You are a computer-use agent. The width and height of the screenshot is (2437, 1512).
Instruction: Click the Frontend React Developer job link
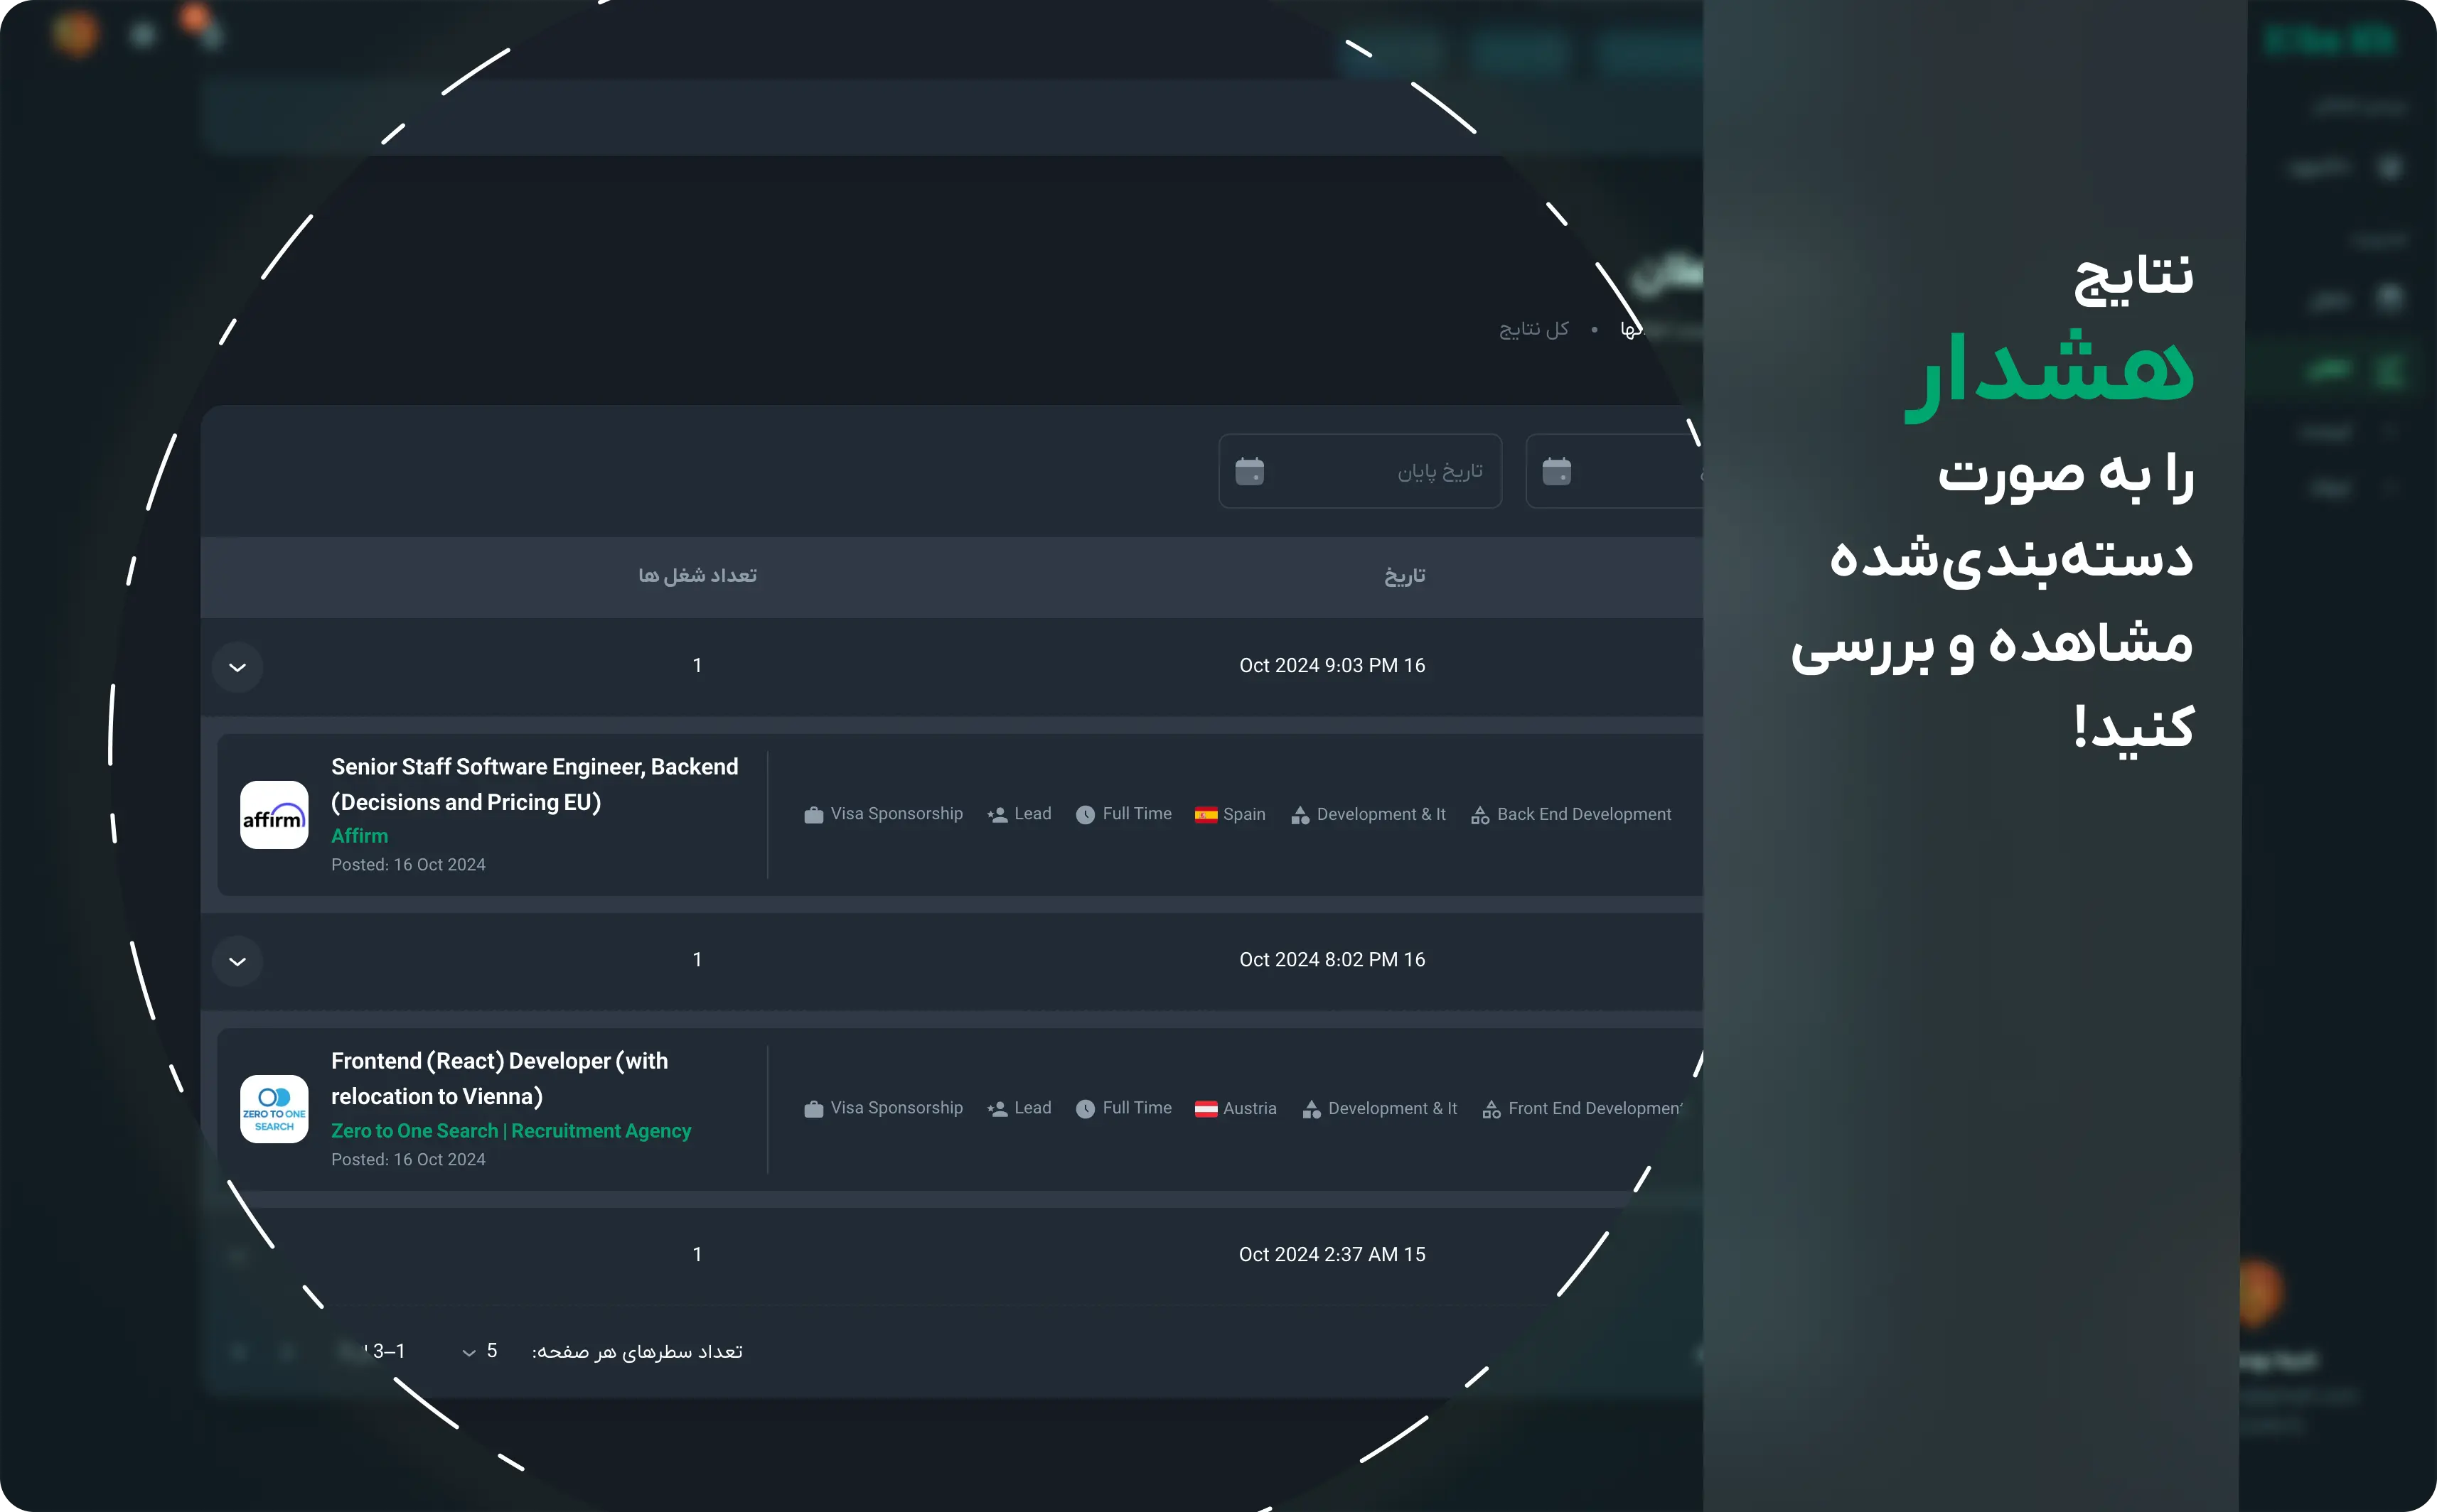pos(498,1079)
